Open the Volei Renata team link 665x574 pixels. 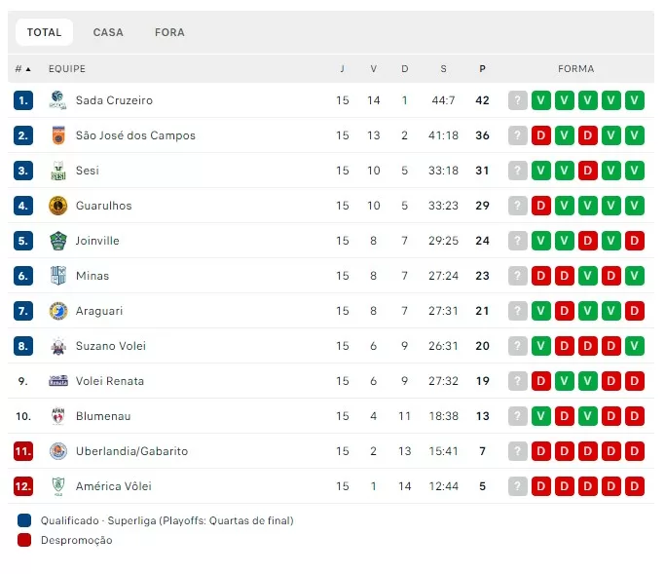point(109,381)
